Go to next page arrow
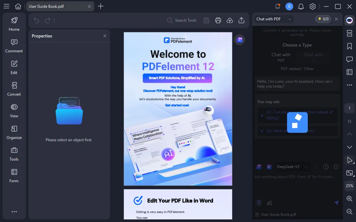This screenshot has height=222, width=356. [350, 147]
